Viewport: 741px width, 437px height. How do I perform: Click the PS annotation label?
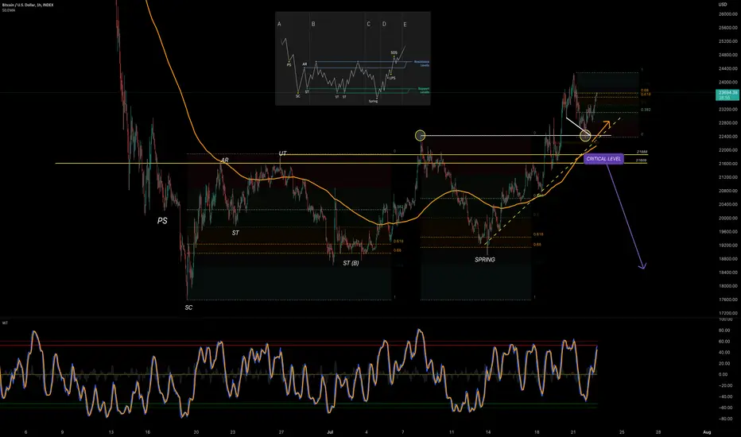coord(162,221)
